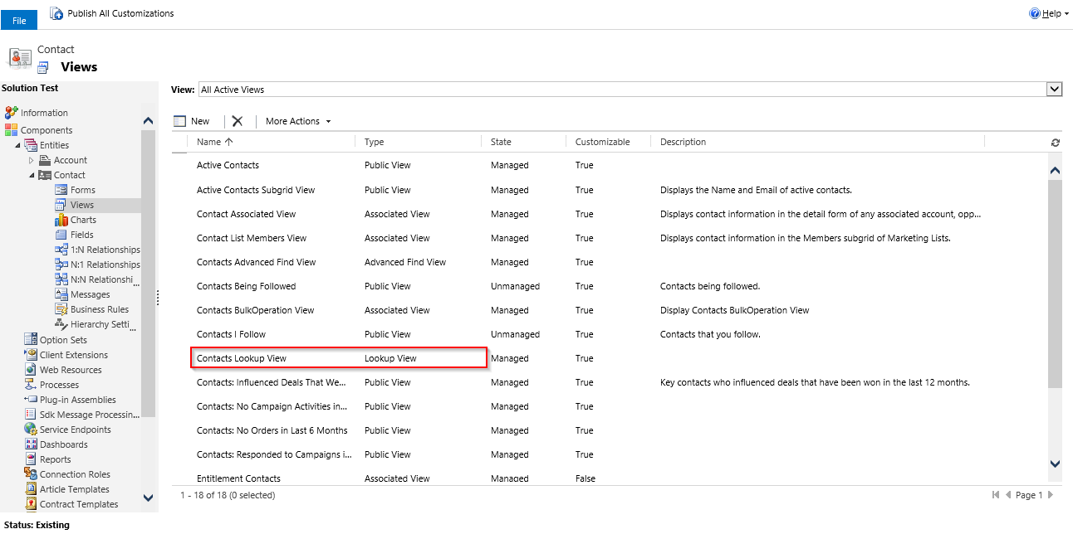Click the grid refresh icon
1073x534 pixels.
[1056, 143]
